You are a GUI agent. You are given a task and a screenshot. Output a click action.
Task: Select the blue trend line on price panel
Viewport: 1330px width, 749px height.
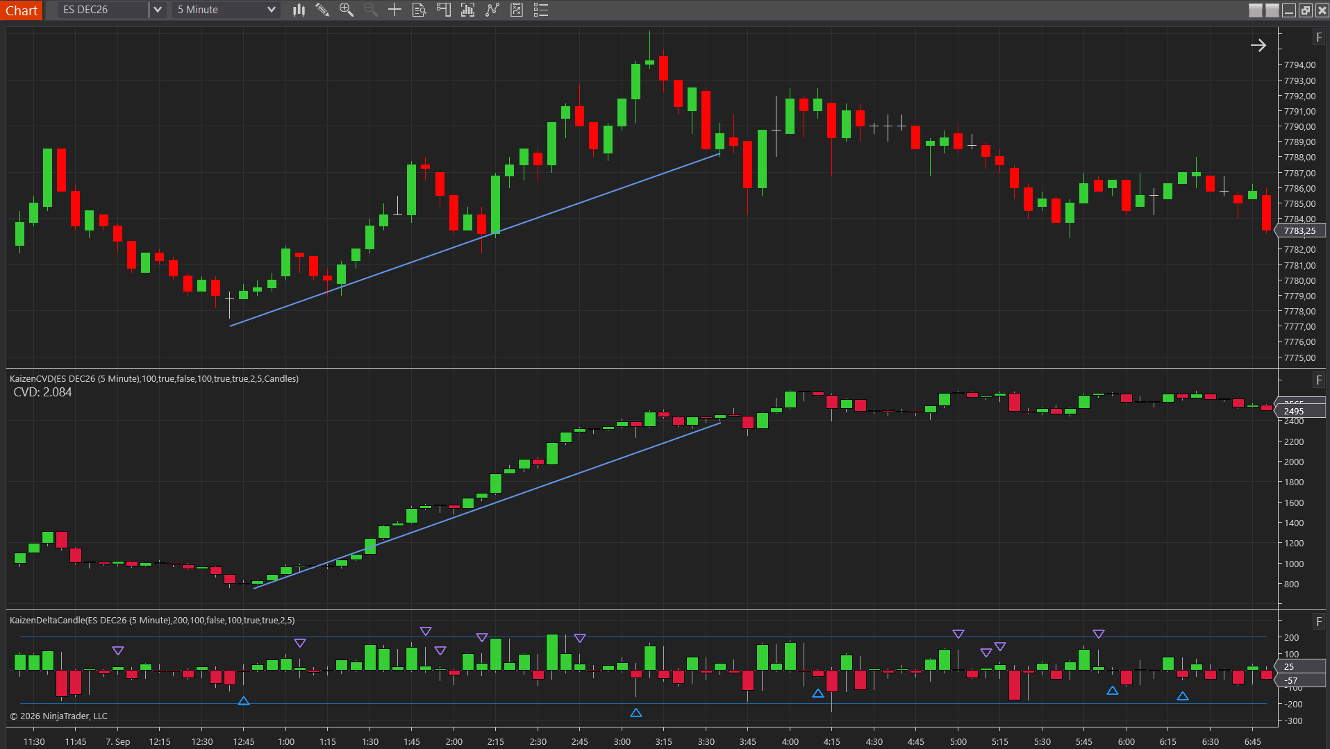tap(474, 239)
